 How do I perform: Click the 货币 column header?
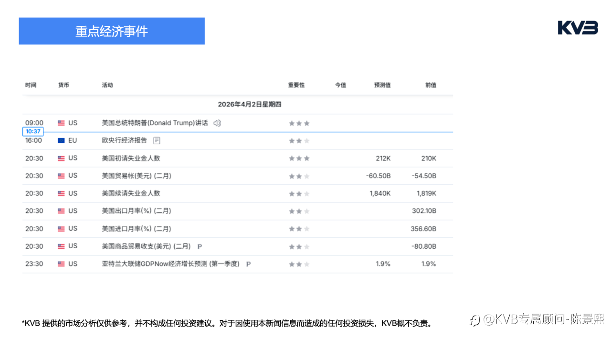point(63,85)
